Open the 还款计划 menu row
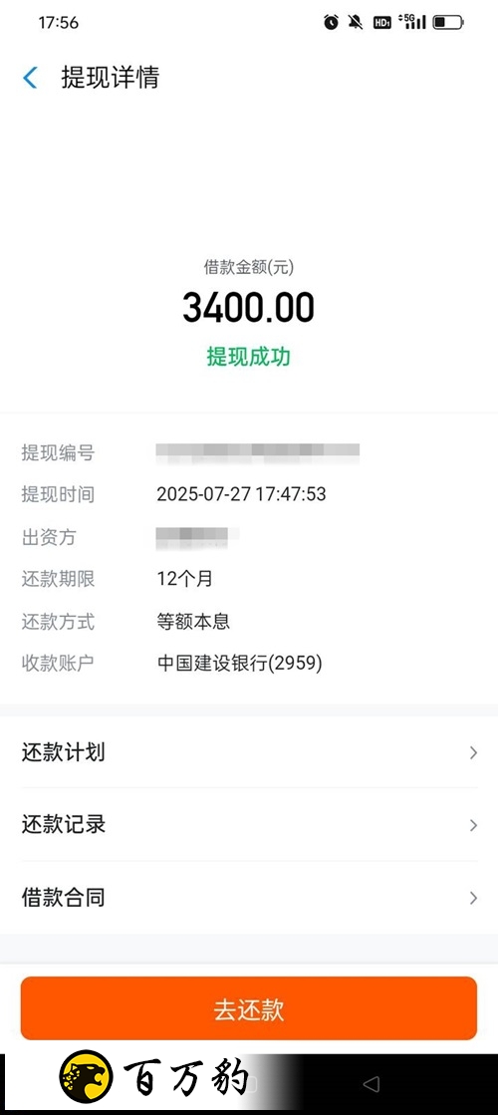The image size is (498, 1115). point(249,752)
